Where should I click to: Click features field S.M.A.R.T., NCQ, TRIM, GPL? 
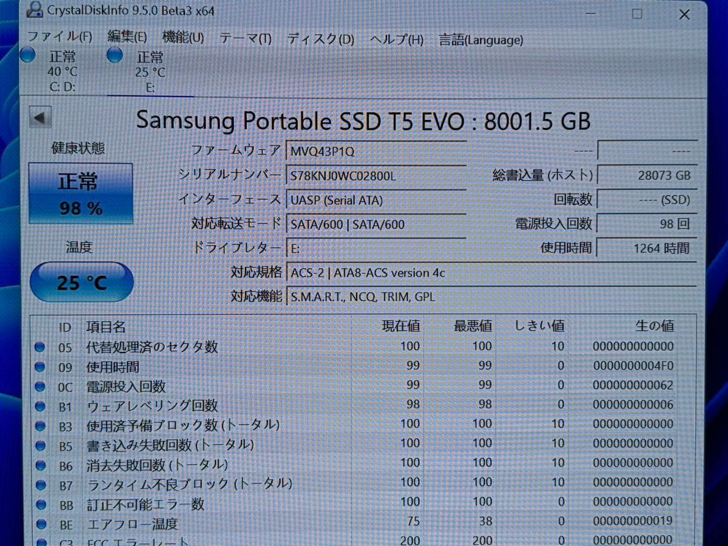(x=491, y=297)
